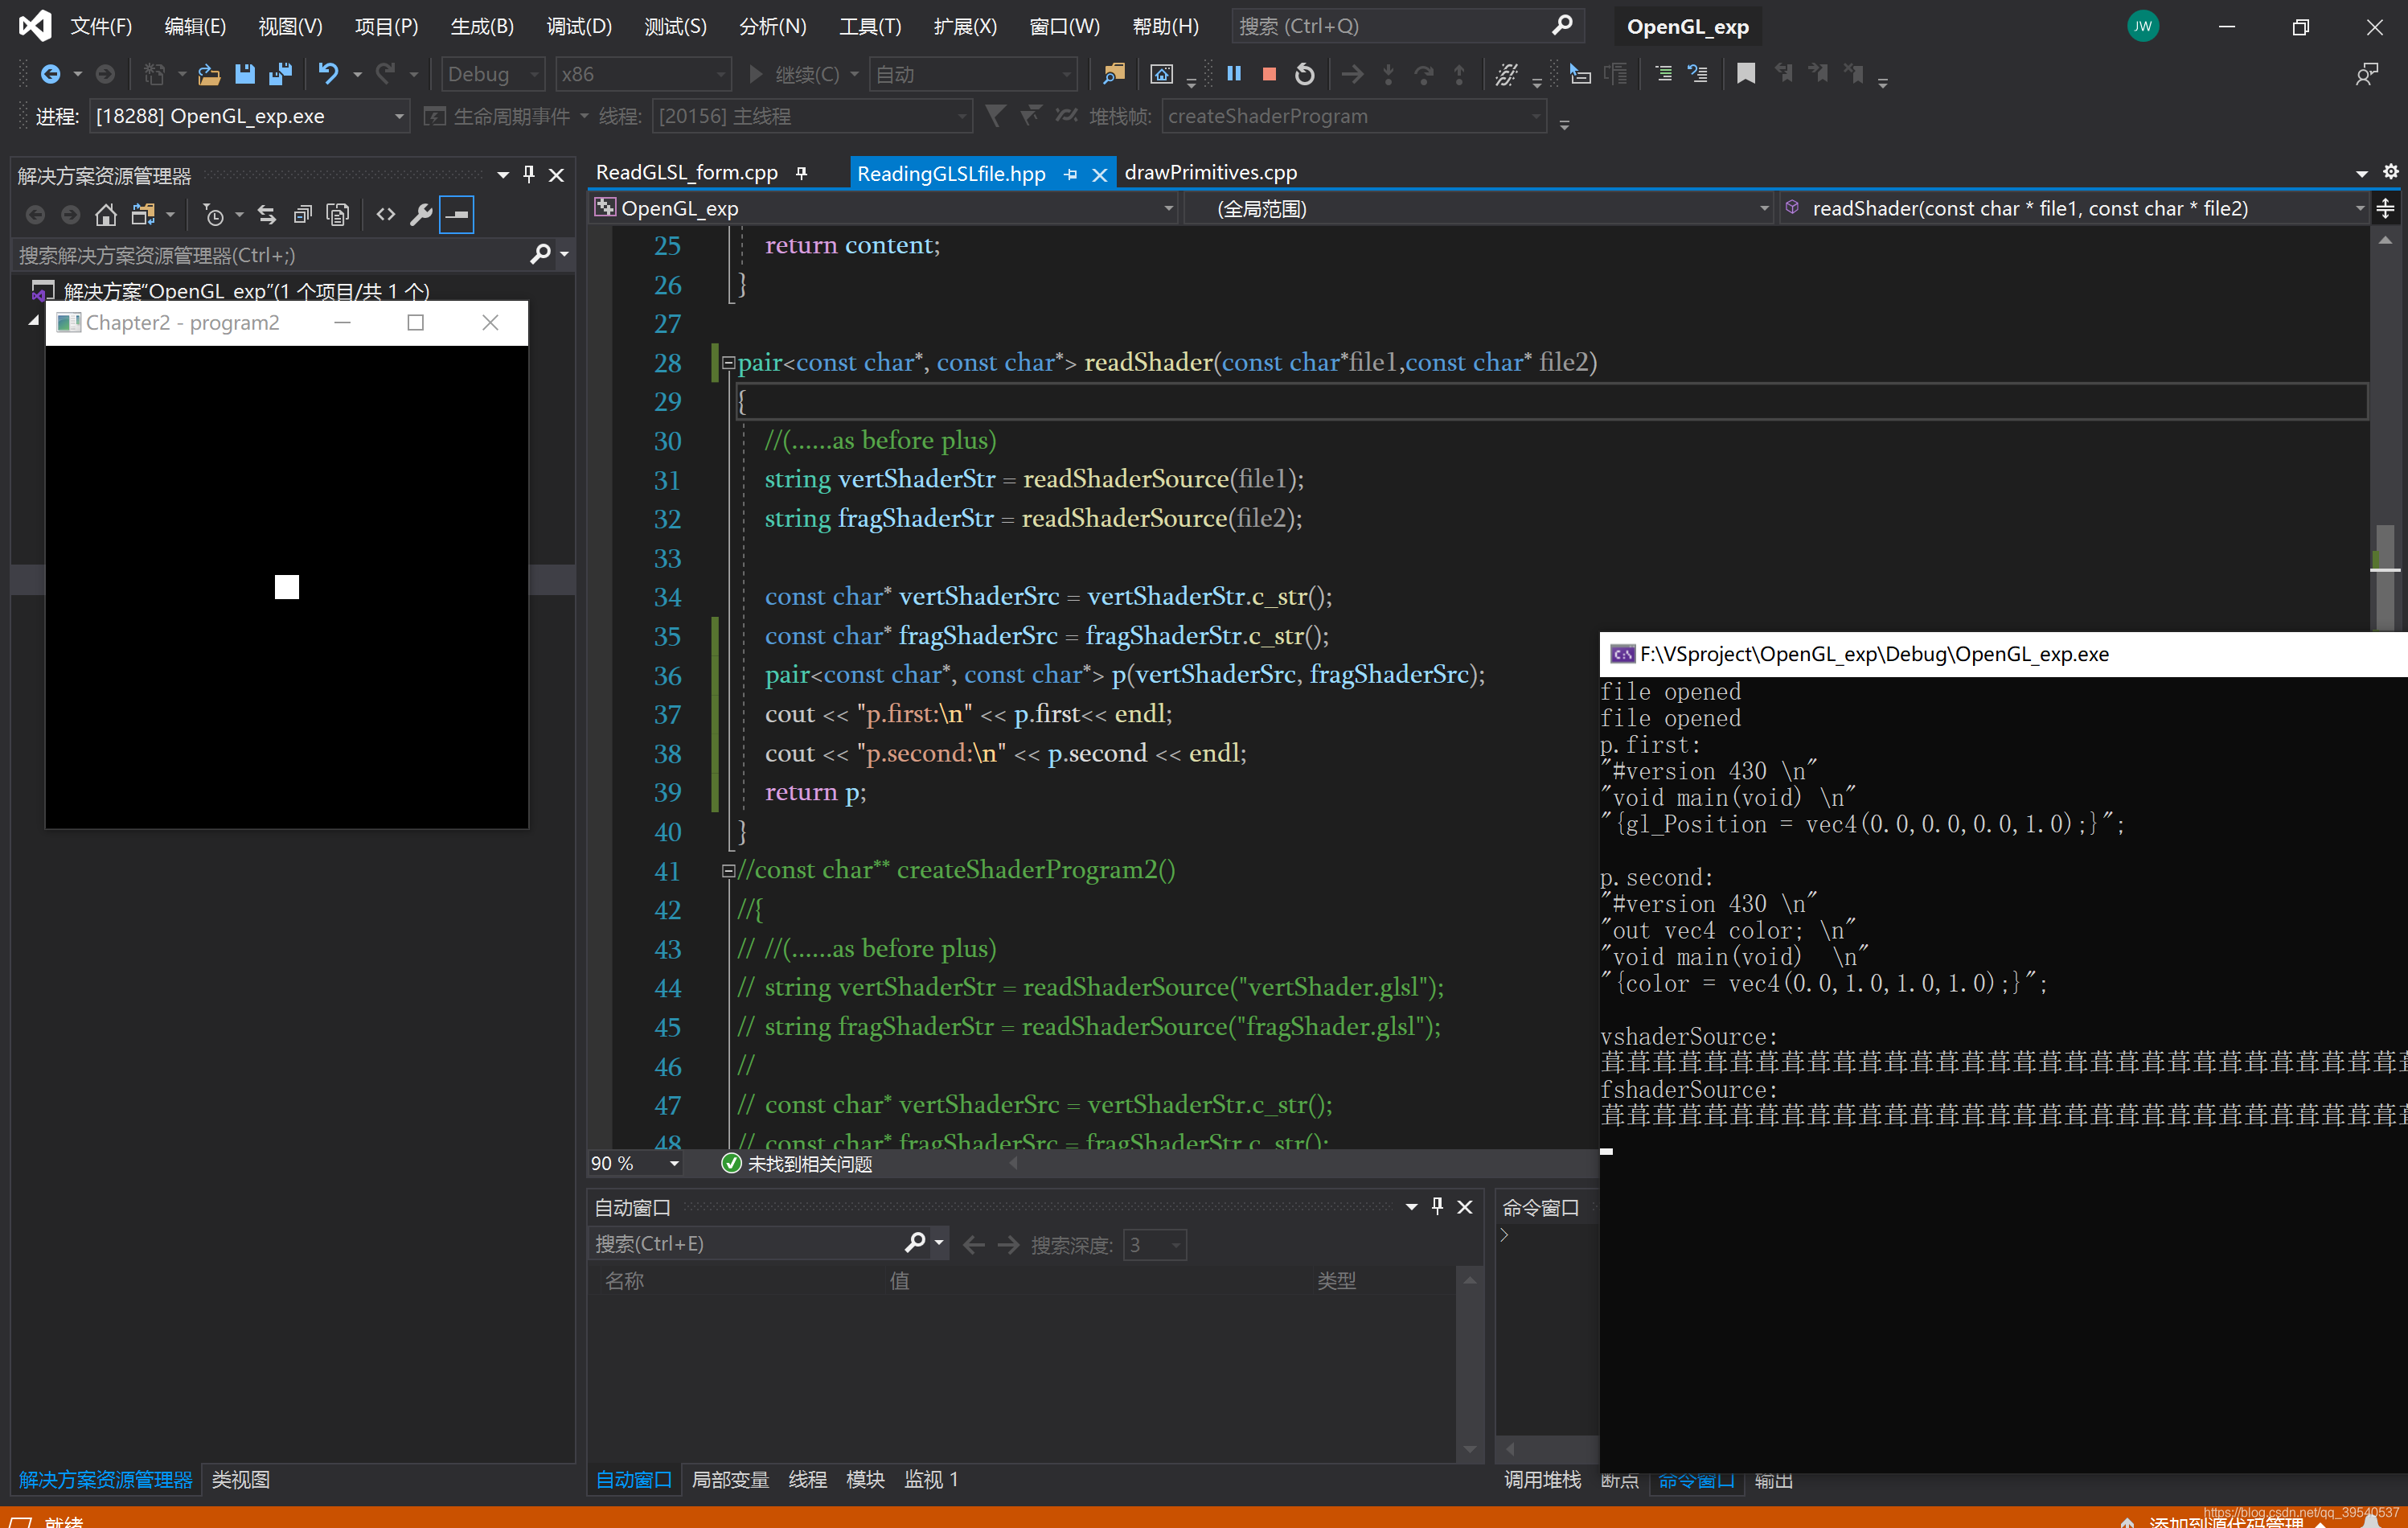2408x1528 pixels.
Task: Click the Save All icon in the toolbar
Action: click(280, 74)
